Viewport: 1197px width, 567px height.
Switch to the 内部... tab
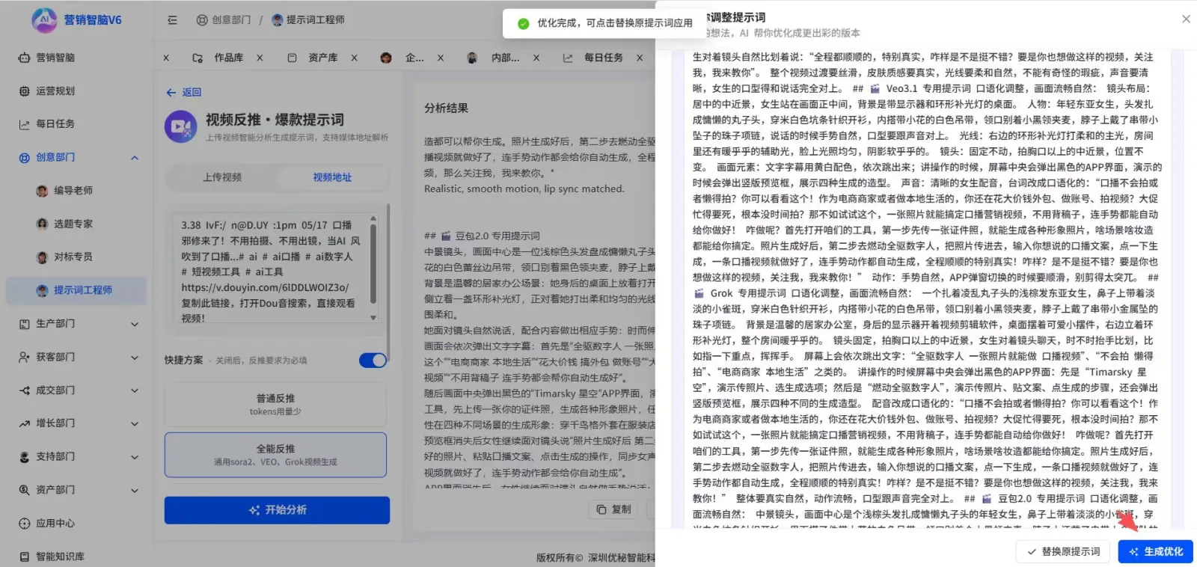505,58
